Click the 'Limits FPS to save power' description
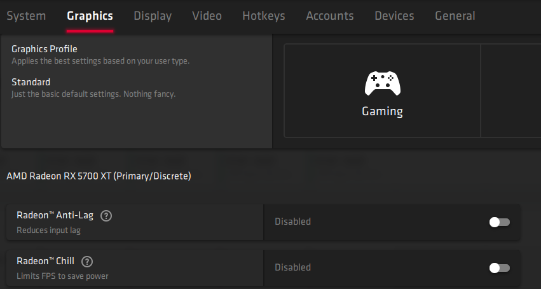The width and height of the screenshot is (541, 289). click(x=62, y=276)
